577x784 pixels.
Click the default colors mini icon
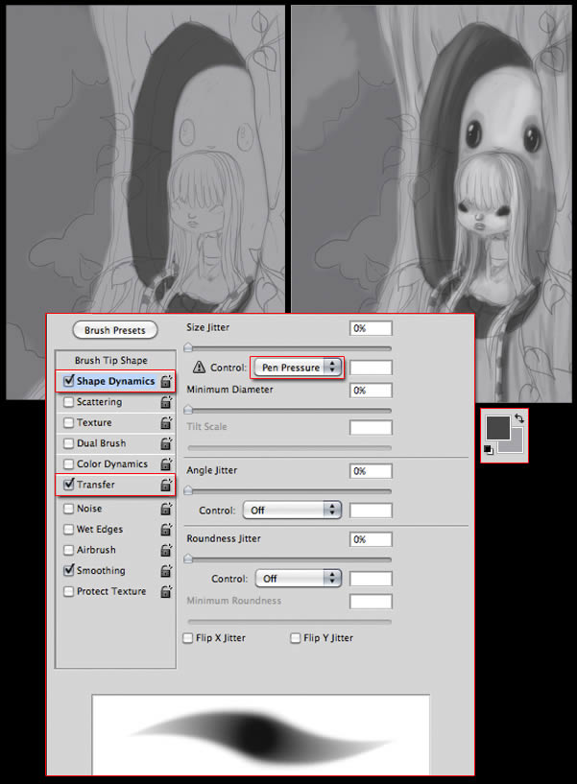point(489,450)
